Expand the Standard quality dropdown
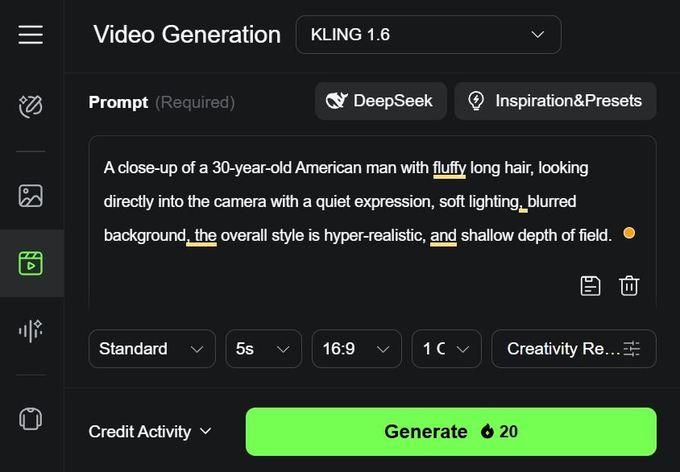 click(151, 349)
